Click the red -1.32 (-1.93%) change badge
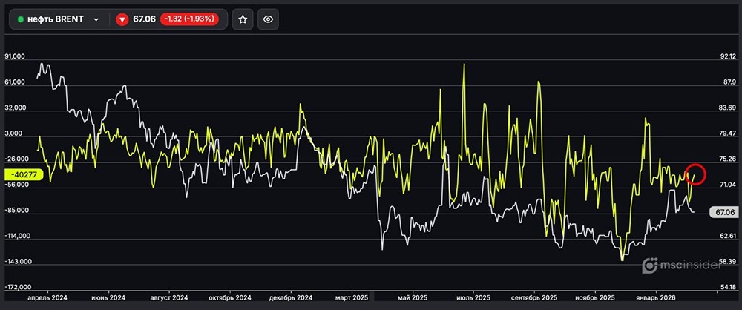Screen dimensions: 742x310 coord(189,20)
